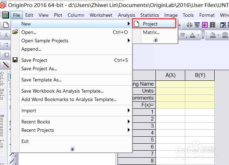Click the slide show presentation icon

point(197,25)
